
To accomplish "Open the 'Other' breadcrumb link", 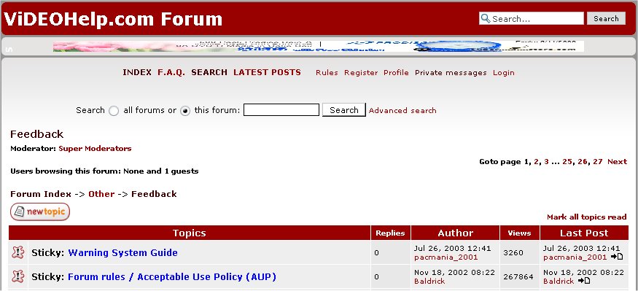I will click(x=101, y=194).
